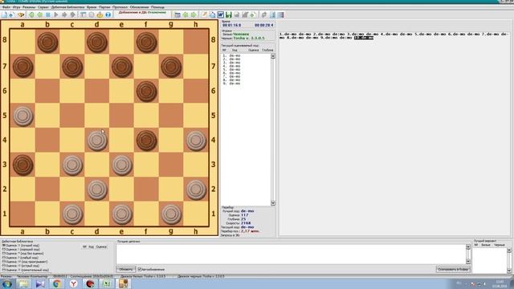514x289 pixels.
Task: Click the table grid icon above the timers
Action: pos(177,14)
